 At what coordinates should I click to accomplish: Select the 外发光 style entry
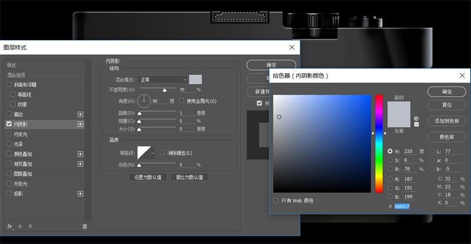pyautogui.click(x=21, y=184)
